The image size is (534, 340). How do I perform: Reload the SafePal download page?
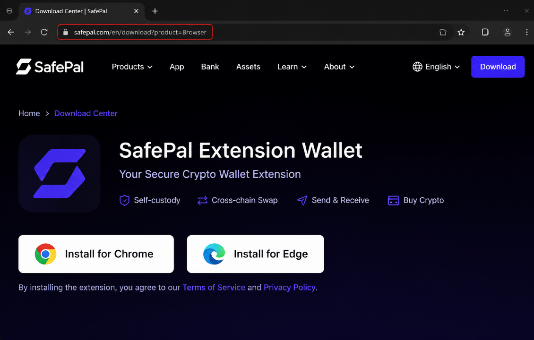click(x=44, y=32)
